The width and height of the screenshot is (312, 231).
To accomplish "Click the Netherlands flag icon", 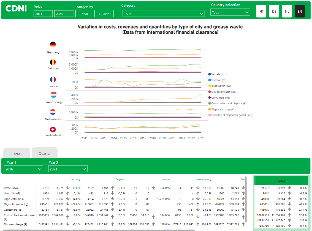I will pyautogui.click(x=53, y=112).
